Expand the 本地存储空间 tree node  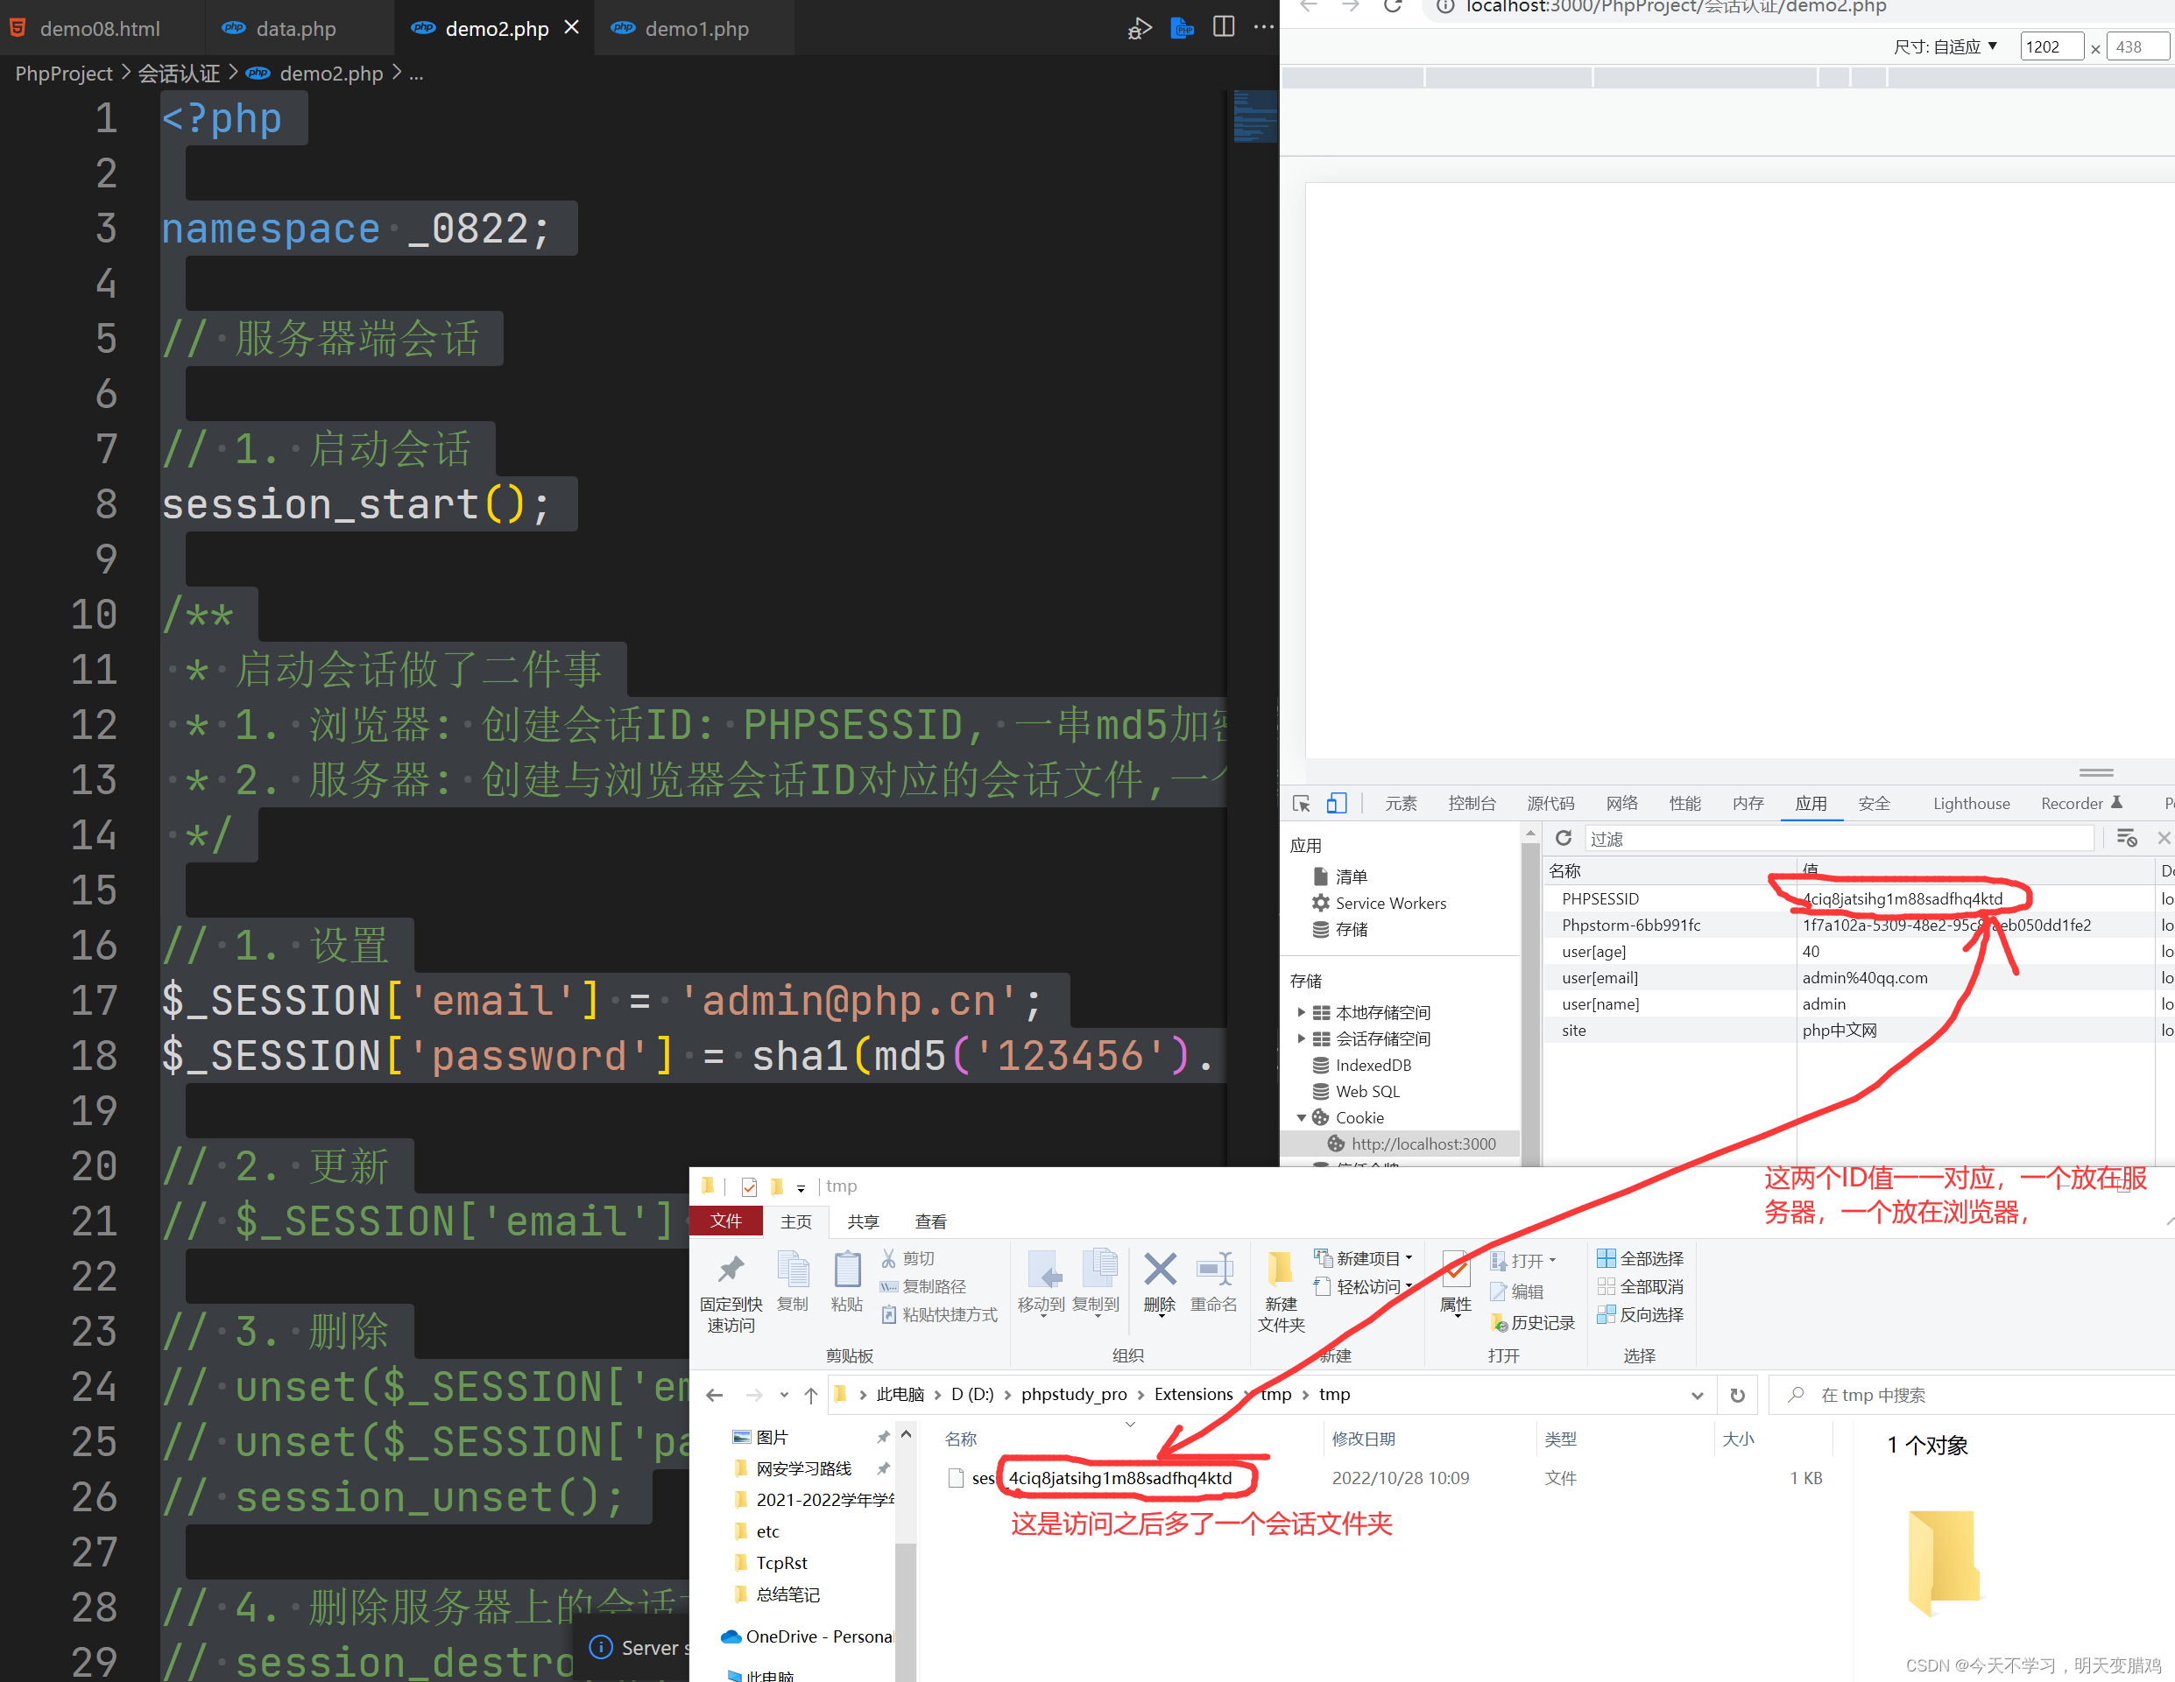pyautogui.click(x=1301, y=1012)
